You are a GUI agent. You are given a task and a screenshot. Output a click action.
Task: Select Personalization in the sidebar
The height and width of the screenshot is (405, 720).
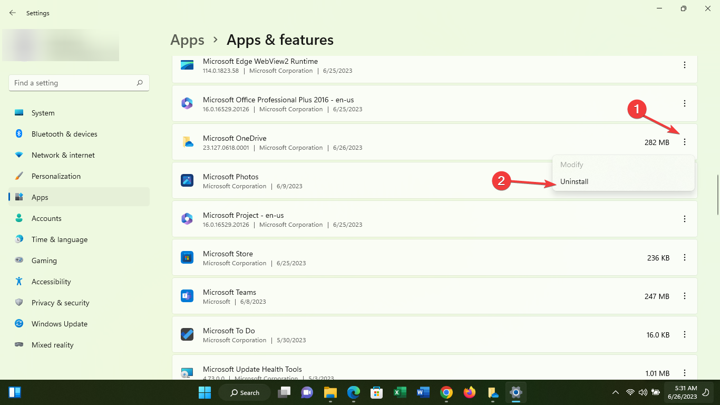tap(61, 176)
